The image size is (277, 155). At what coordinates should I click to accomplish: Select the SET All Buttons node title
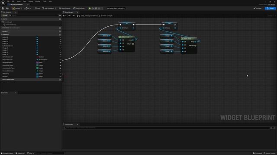(127, 23)
